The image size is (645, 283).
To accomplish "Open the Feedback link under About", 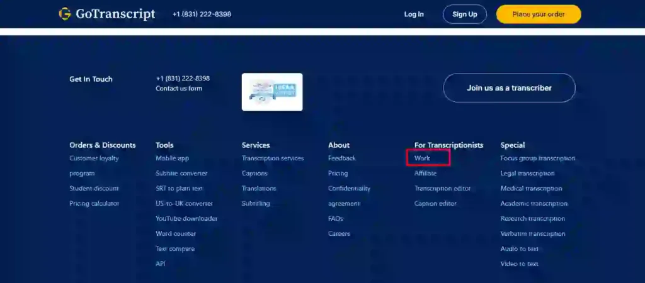I will [342, 158].
